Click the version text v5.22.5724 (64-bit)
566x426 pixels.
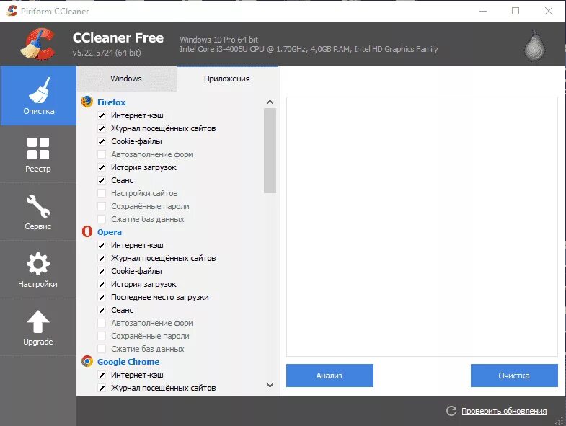pos(107,53)
